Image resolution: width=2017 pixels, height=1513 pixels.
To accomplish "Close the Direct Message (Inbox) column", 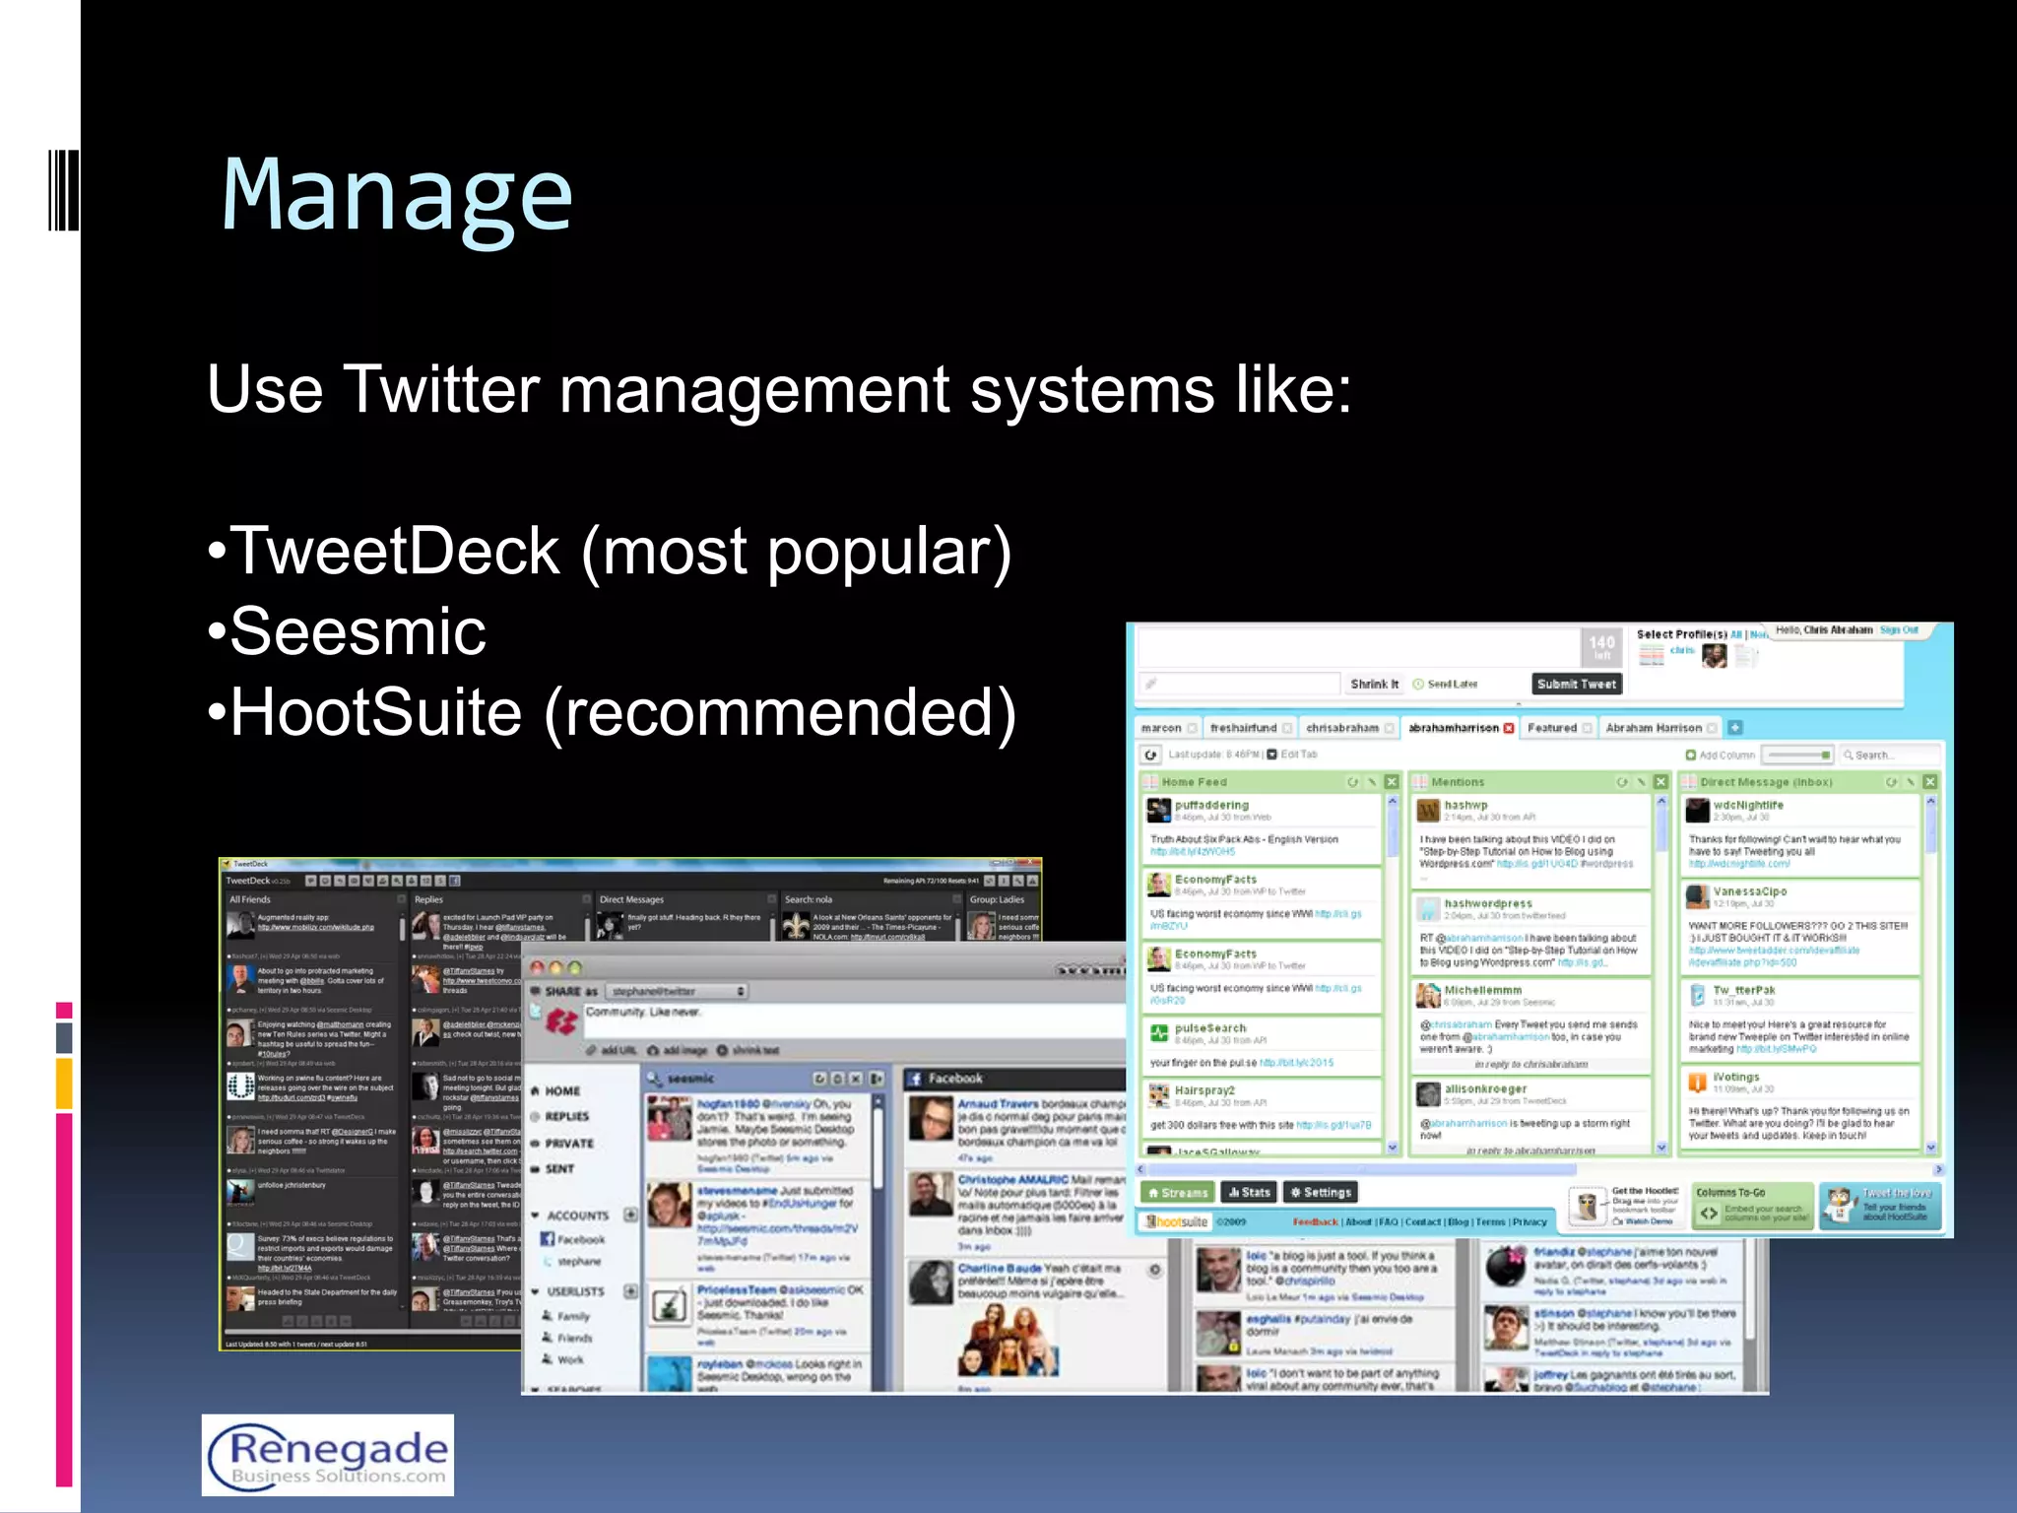I will 1930,782.
